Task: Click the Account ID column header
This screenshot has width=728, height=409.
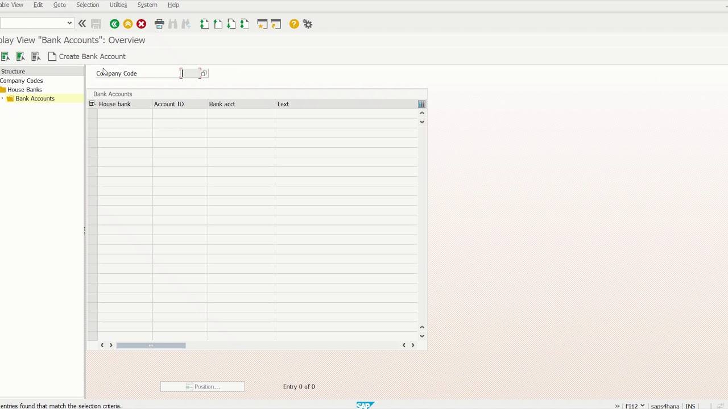Action: pyautogui.click(x=180, y=104)
